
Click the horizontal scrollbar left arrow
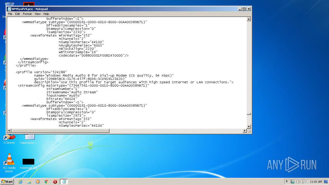(x=9, y=131)
